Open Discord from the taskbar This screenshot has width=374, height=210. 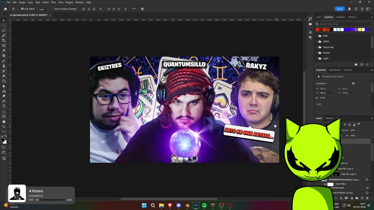coord(179,205)
